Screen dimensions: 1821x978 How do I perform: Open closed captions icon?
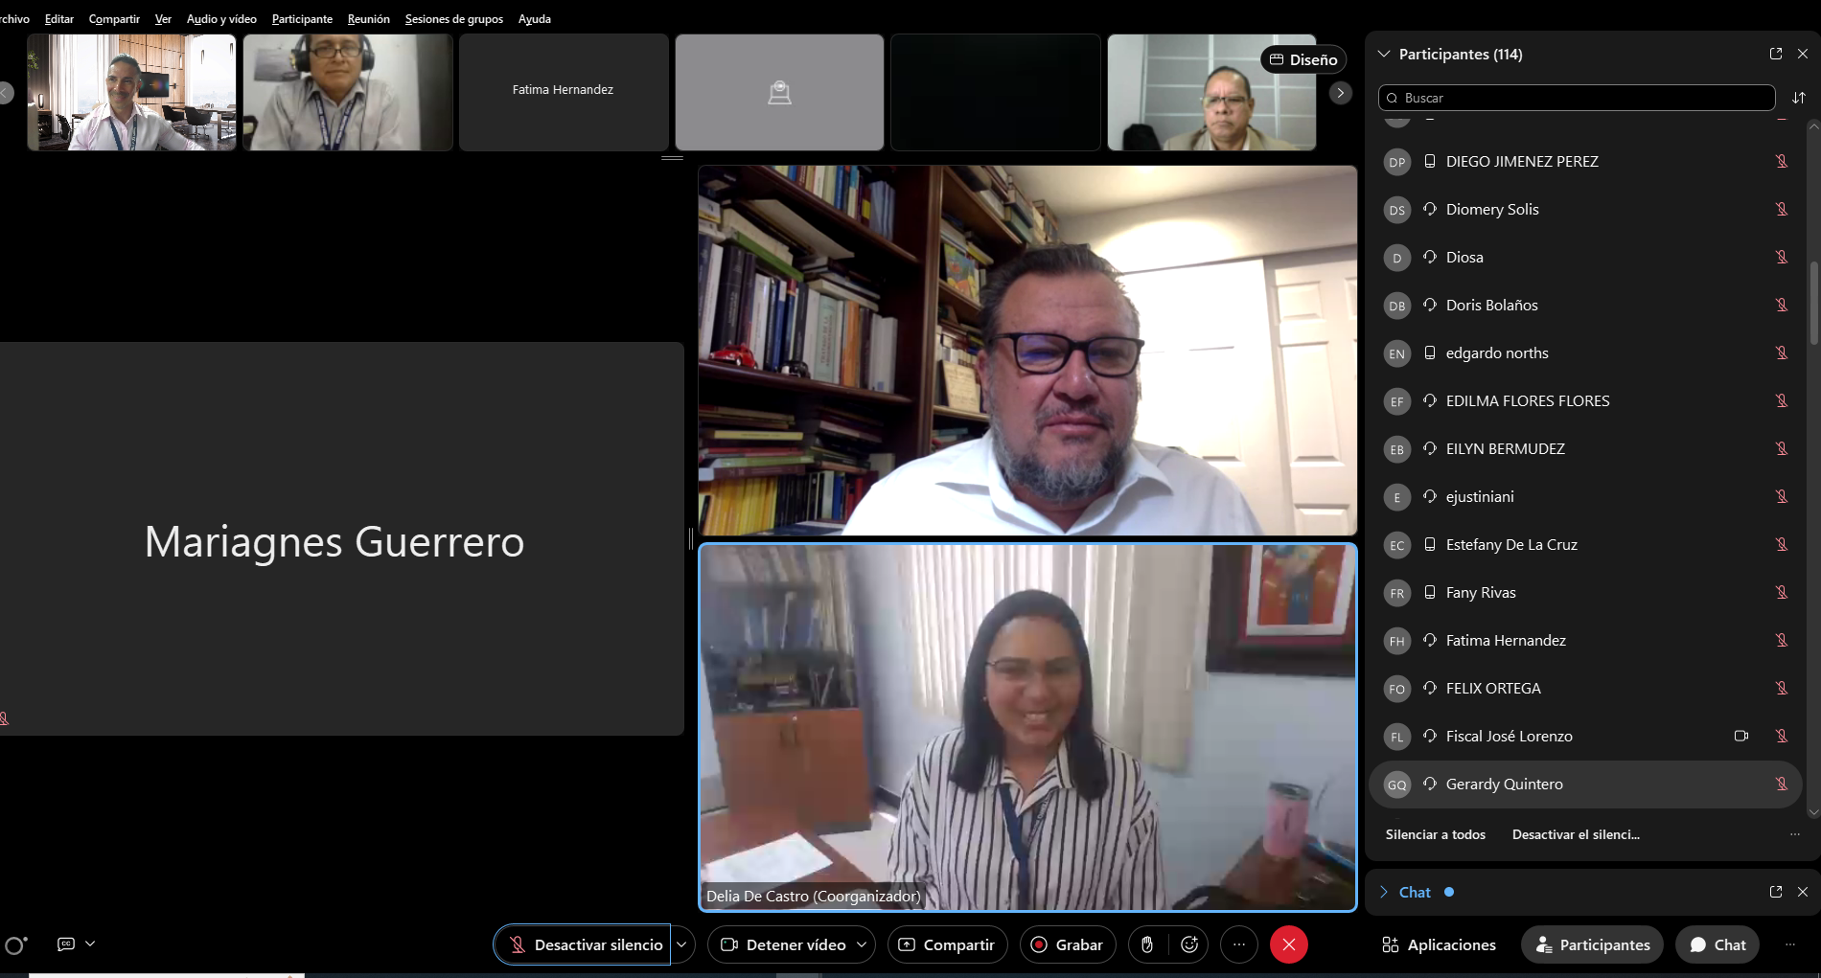66,944
